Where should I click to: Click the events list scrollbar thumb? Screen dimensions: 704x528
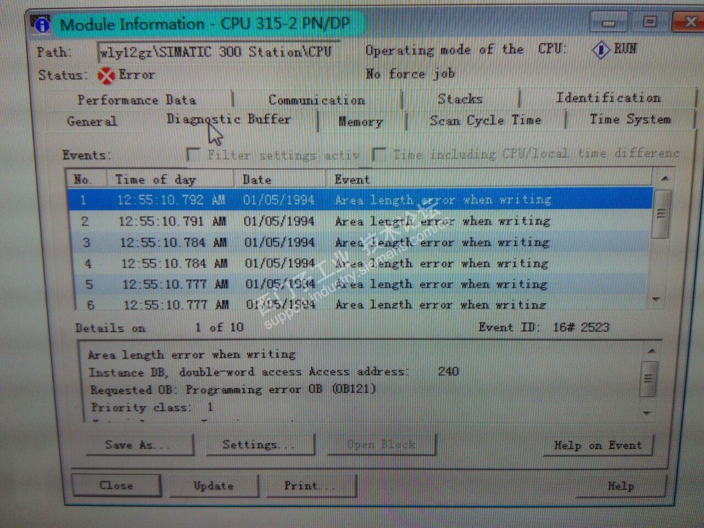[x=661, y=213]
